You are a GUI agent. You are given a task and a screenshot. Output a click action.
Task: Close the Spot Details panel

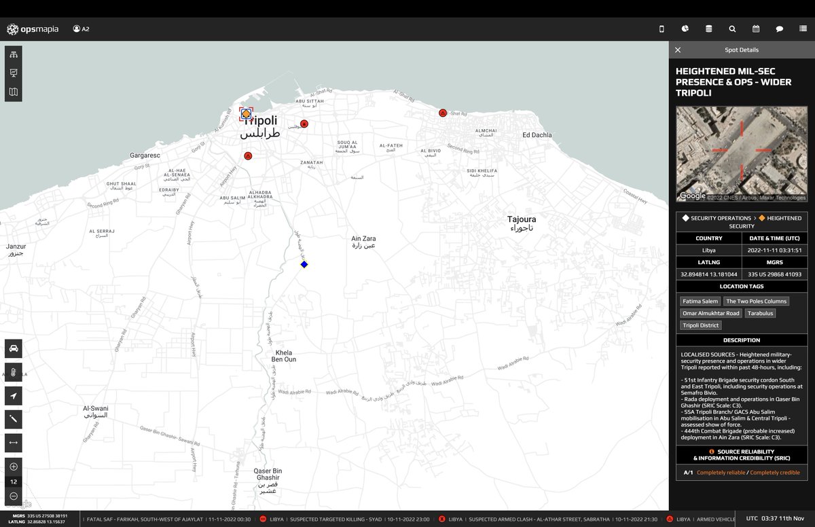[678, 50]
